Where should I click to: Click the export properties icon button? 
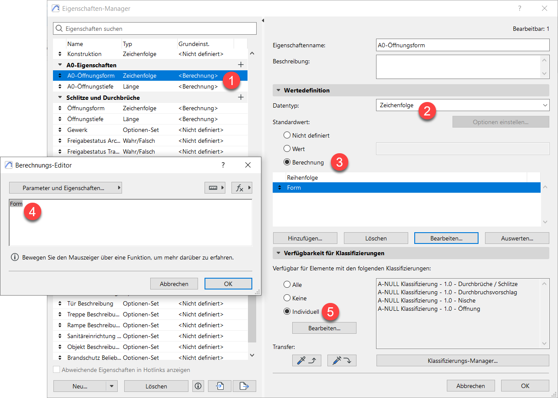pos(244,386)
